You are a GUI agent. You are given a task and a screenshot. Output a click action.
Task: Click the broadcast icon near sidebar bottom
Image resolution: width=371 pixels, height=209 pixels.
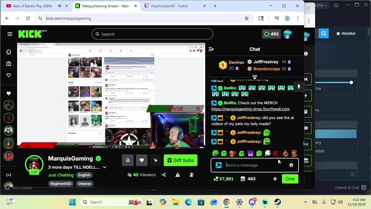click(9, 175)
